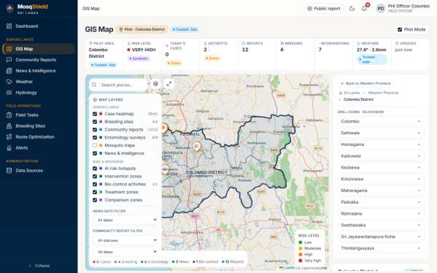The image size is (437, 273).
Task: Open Data Sources sidebar icon
Action: pos(9,170)
